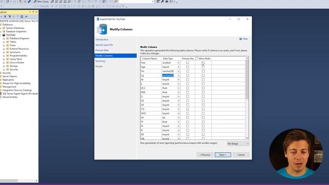Click the Next button
329x185 pixels.
(223, 155)
